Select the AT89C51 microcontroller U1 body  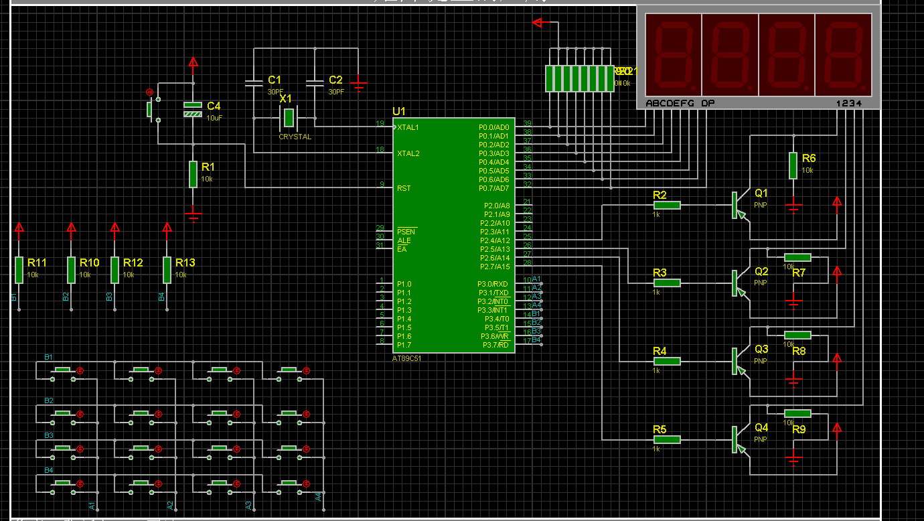pos(455,235)
